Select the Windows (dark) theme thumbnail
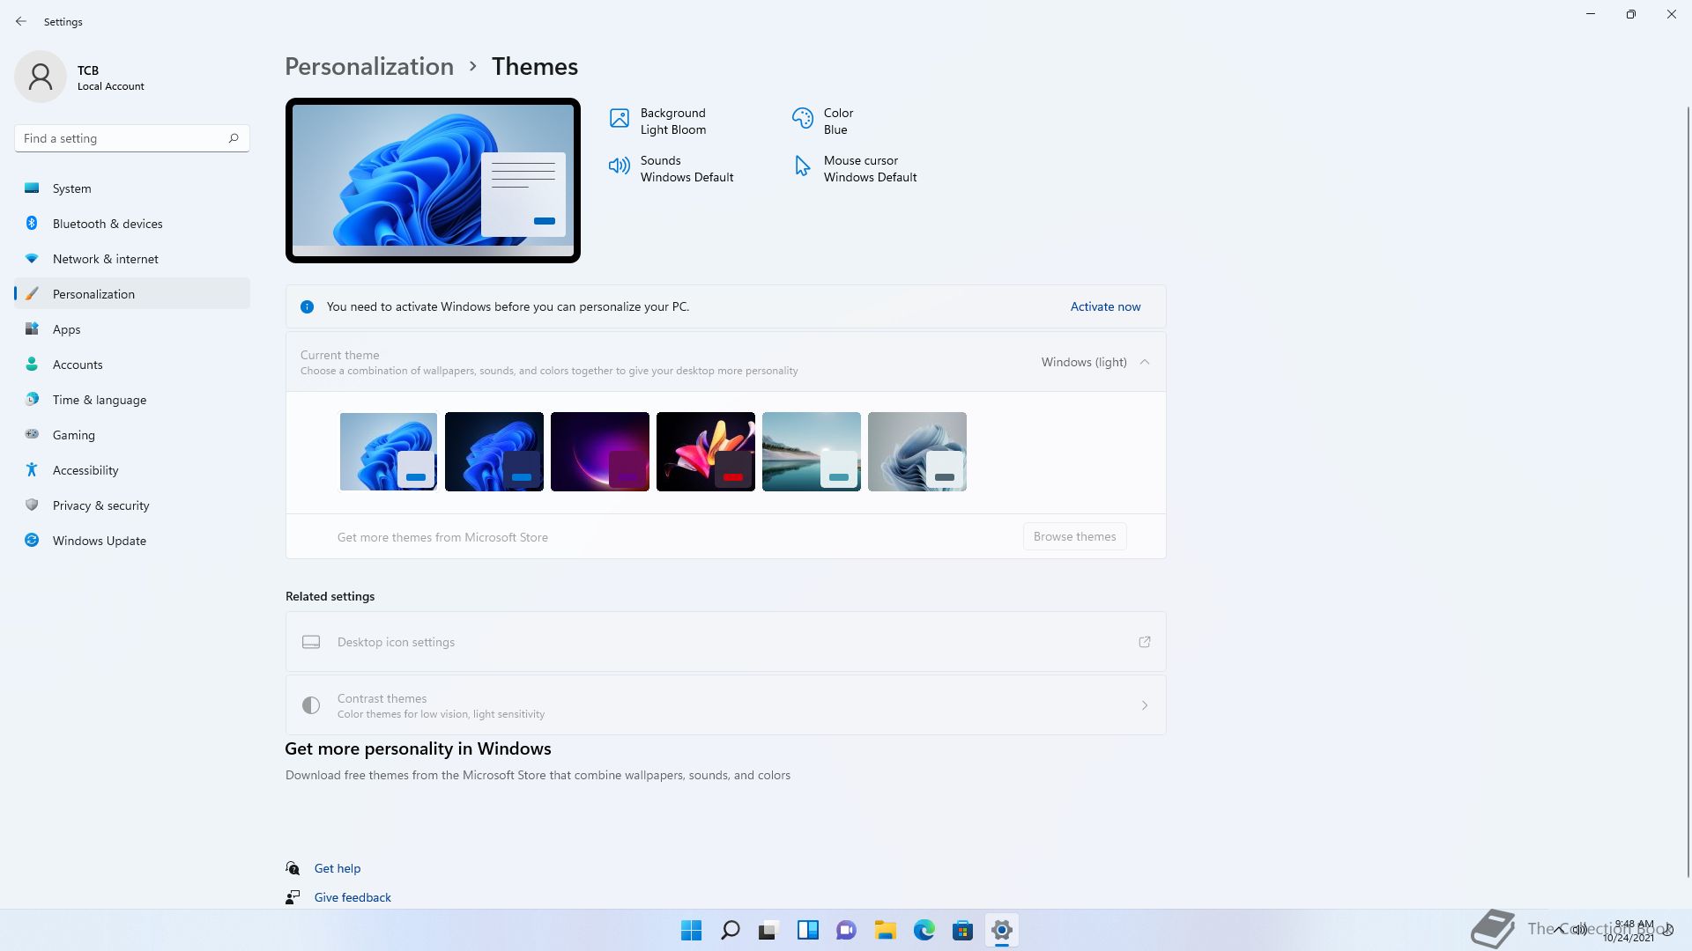1692x951 pixels. click(494, 452)
